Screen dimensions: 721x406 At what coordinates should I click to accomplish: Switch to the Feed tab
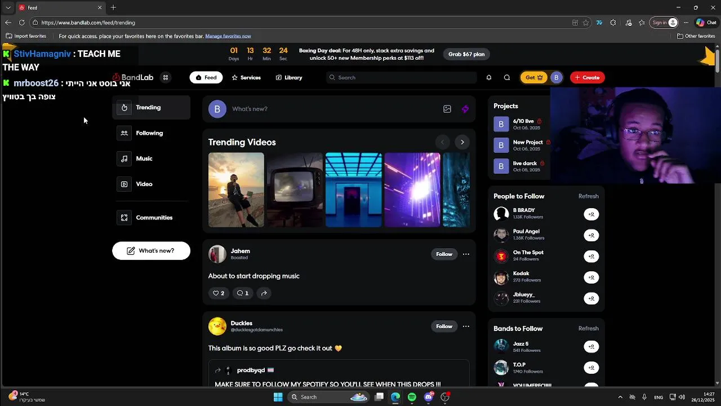click(x=206, y=77)
